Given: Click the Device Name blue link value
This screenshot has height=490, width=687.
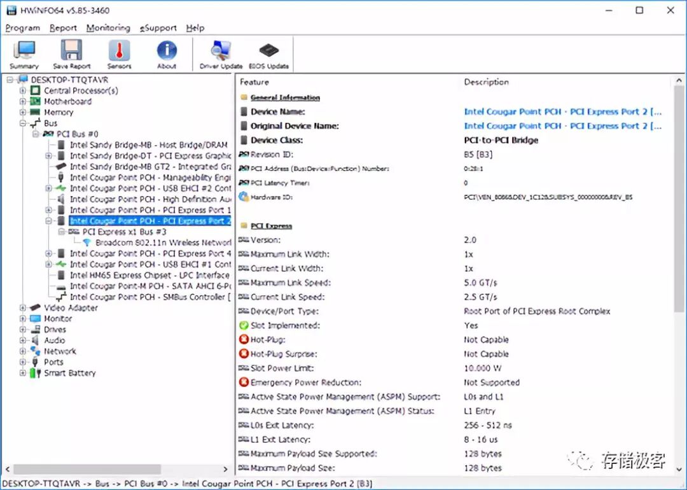Looking at the screenshot, I should coord(562,112).
